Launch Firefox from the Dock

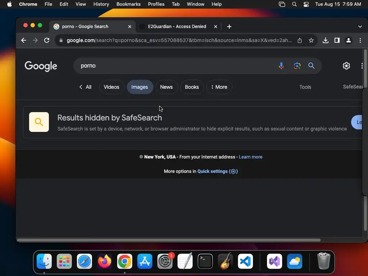coord(105,261)
